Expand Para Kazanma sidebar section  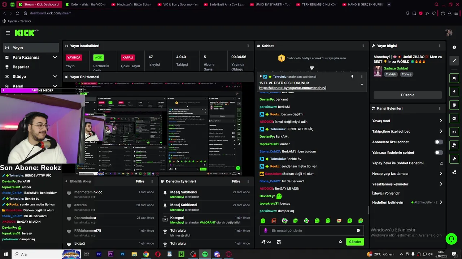(x=55, y=57)
